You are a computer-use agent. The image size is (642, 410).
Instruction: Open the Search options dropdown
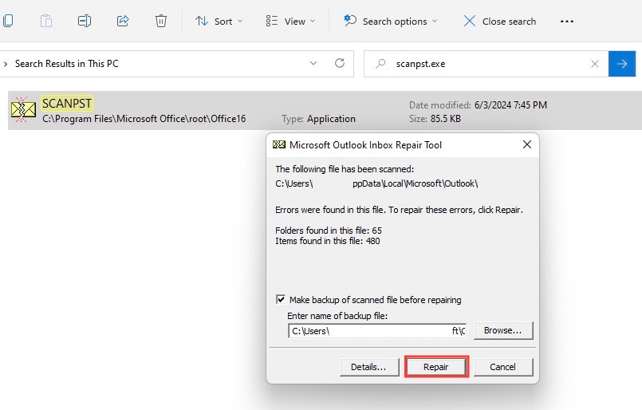pyautogui.click(x=390, y=22)
